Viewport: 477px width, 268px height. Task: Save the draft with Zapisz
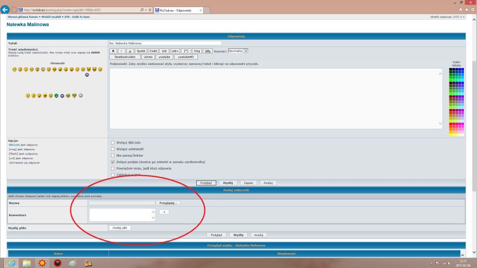pos(248,183)
